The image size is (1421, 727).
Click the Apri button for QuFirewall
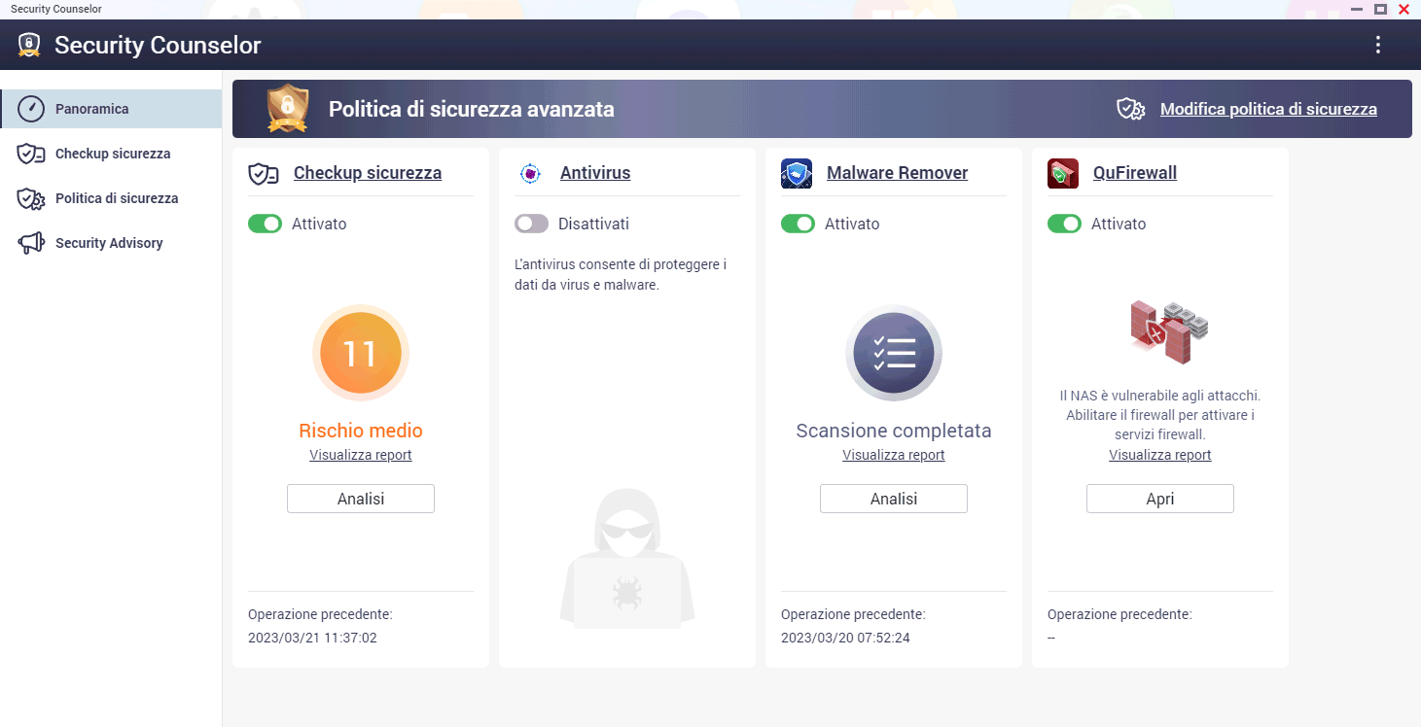pyautogui.click(x=1160, y=499)
